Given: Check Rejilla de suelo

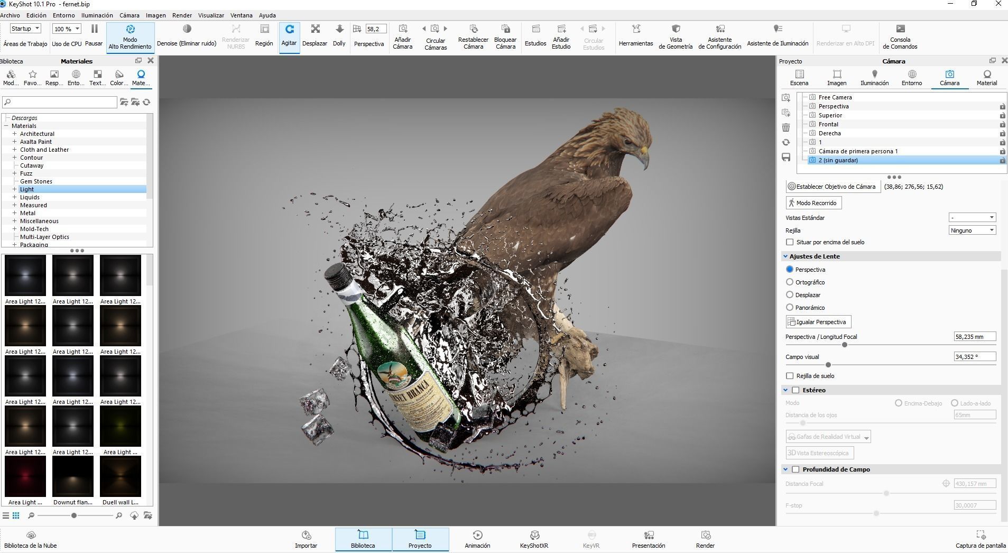Looking at the screenshot, I should coord(790,376).
